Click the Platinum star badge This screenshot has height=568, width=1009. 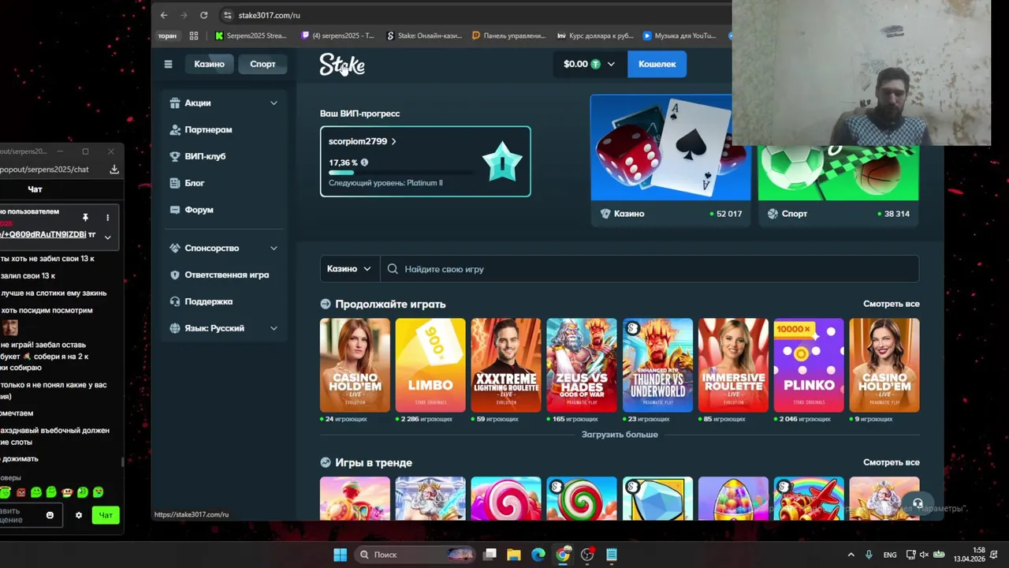(x=502, y=161)
